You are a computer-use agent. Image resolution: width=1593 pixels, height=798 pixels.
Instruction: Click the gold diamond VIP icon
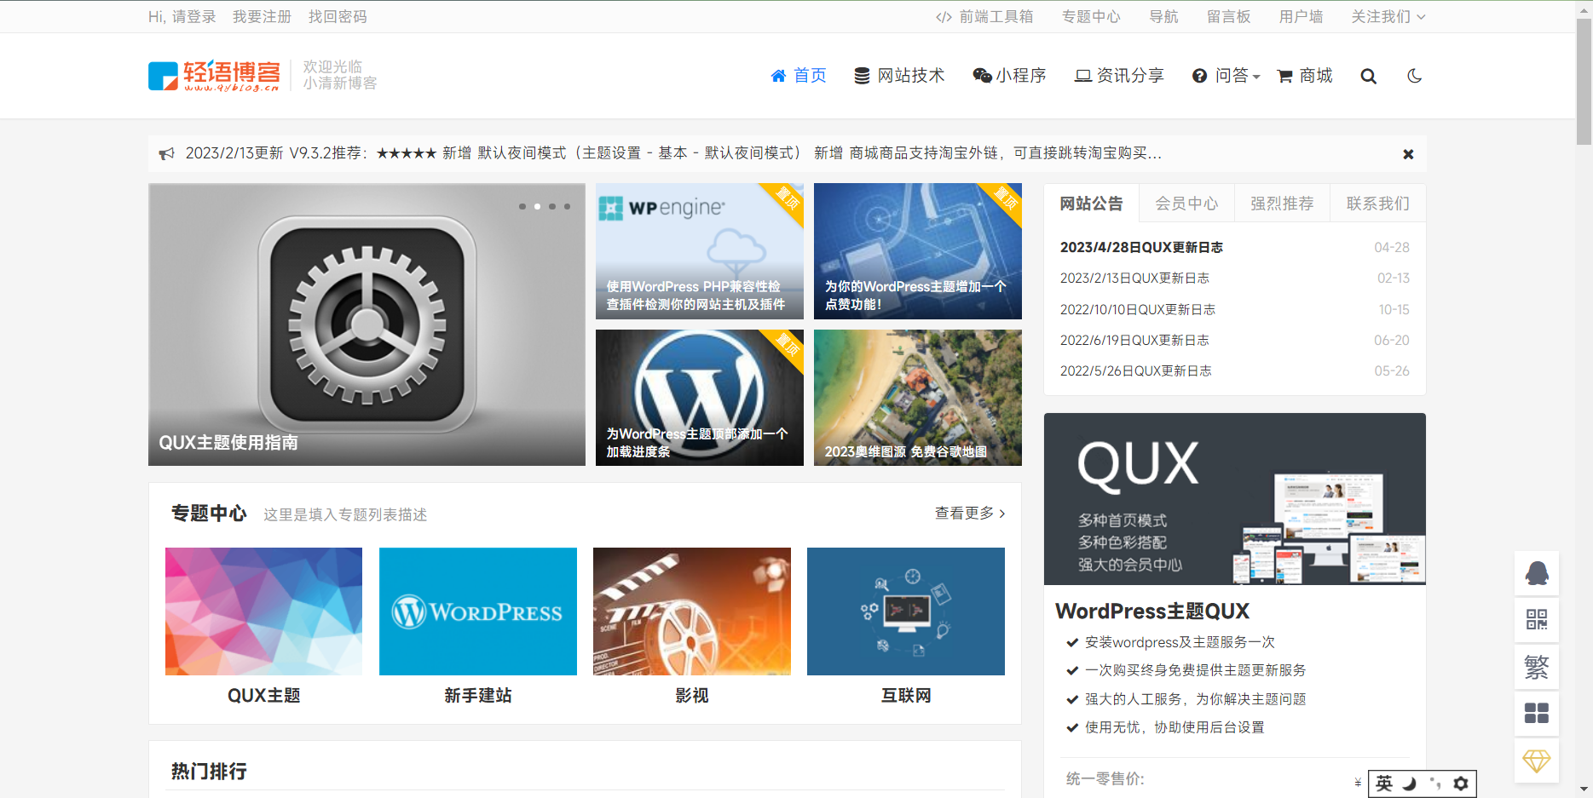[1537, 760]
